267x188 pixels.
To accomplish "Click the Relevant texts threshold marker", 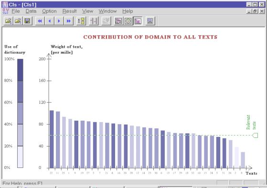I will click(255, 136).
